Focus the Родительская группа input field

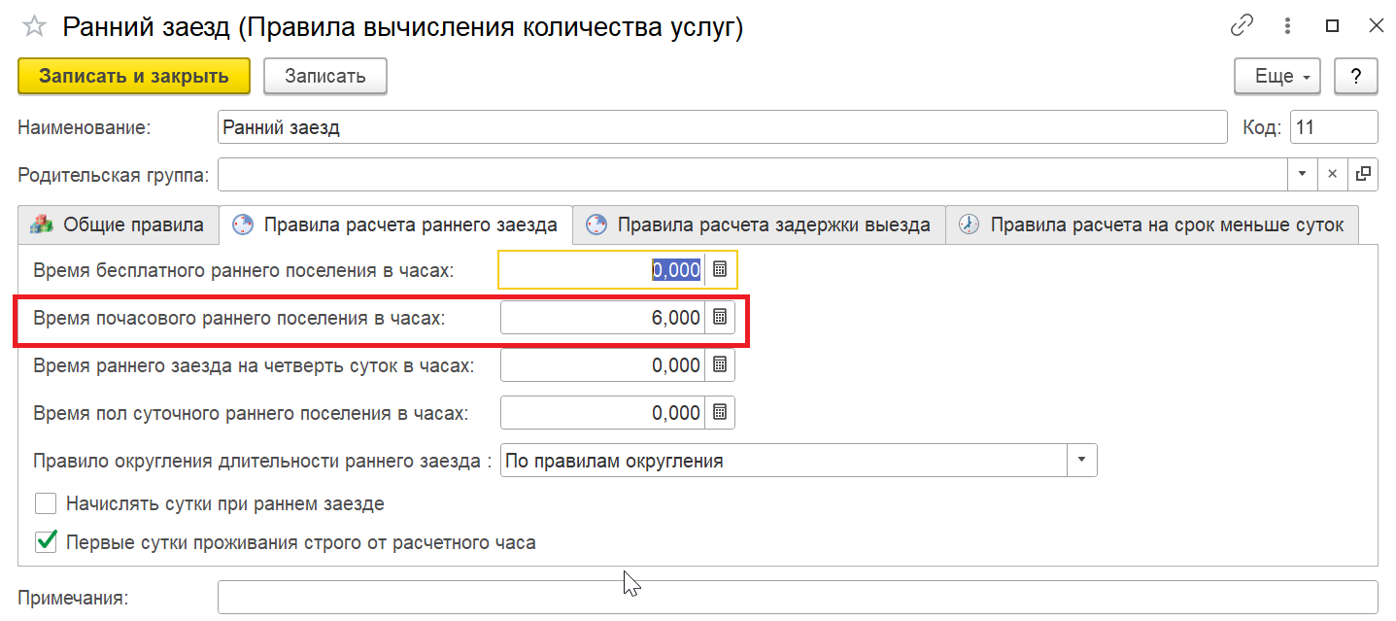coord(753,174)
